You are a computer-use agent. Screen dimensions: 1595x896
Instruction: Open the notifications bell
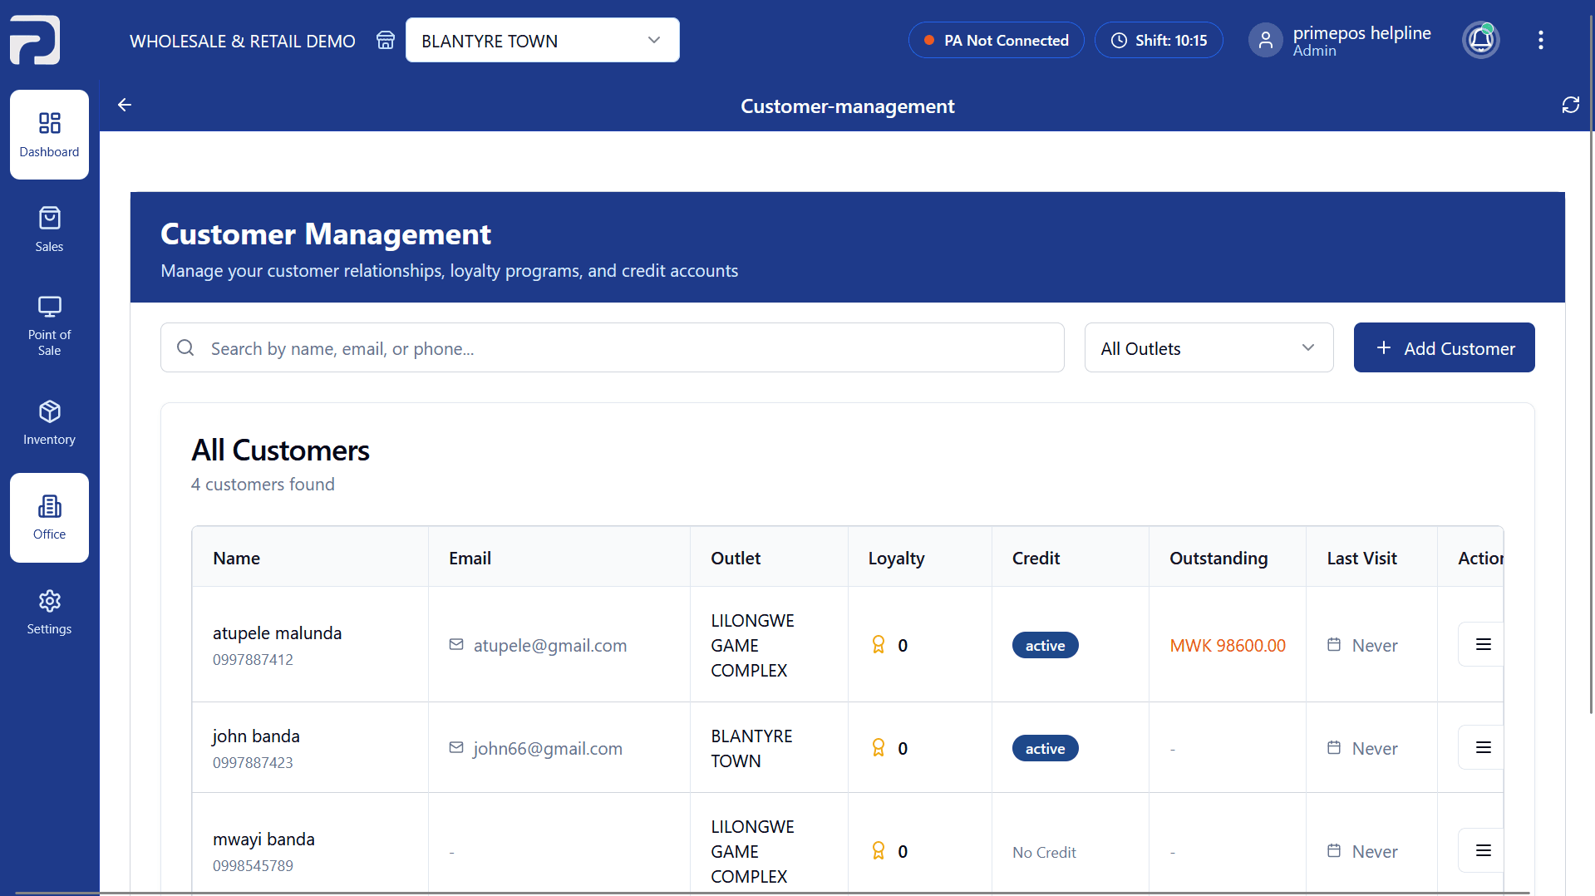coord(1481,40)
